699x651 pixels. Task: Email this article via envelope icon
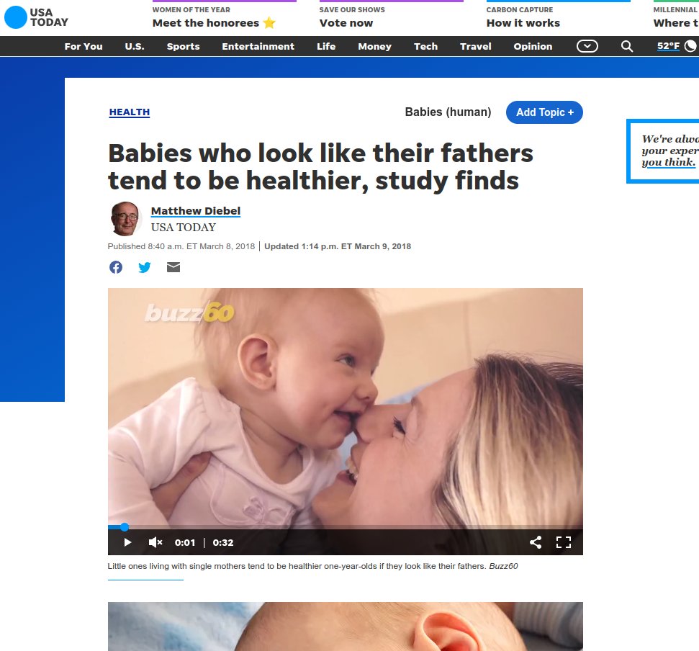coord(173,267)
